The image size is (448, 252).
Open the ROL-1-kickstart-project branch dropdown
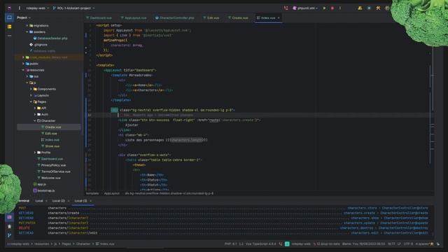[x=73, y=8]
